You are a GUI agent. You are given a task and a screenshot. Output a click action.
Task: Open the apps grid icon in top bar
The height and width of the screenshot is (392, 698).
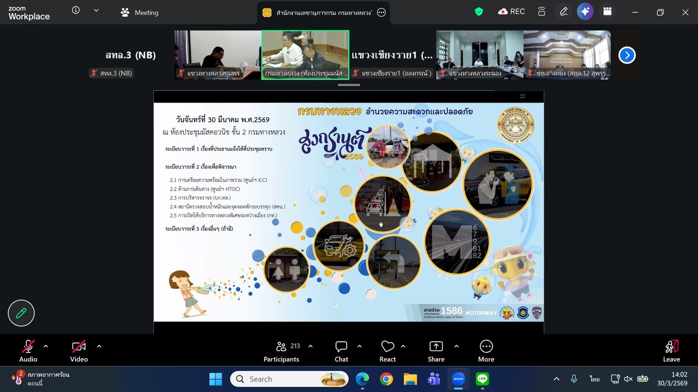point(608,12)
